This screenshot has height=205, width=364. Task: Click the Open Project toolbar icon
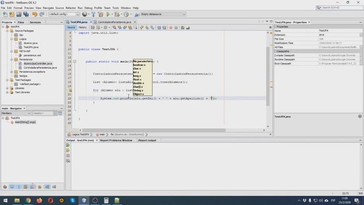click(19, 14)
